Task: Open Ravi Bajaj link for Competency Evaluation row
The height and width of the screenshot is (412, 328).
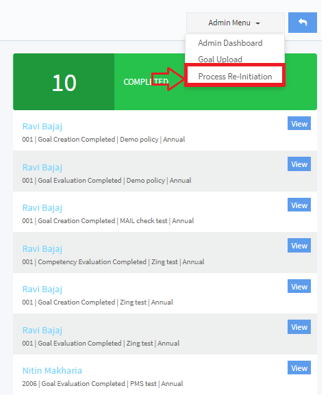Action: pyautogui.click(x=42, y=249)
